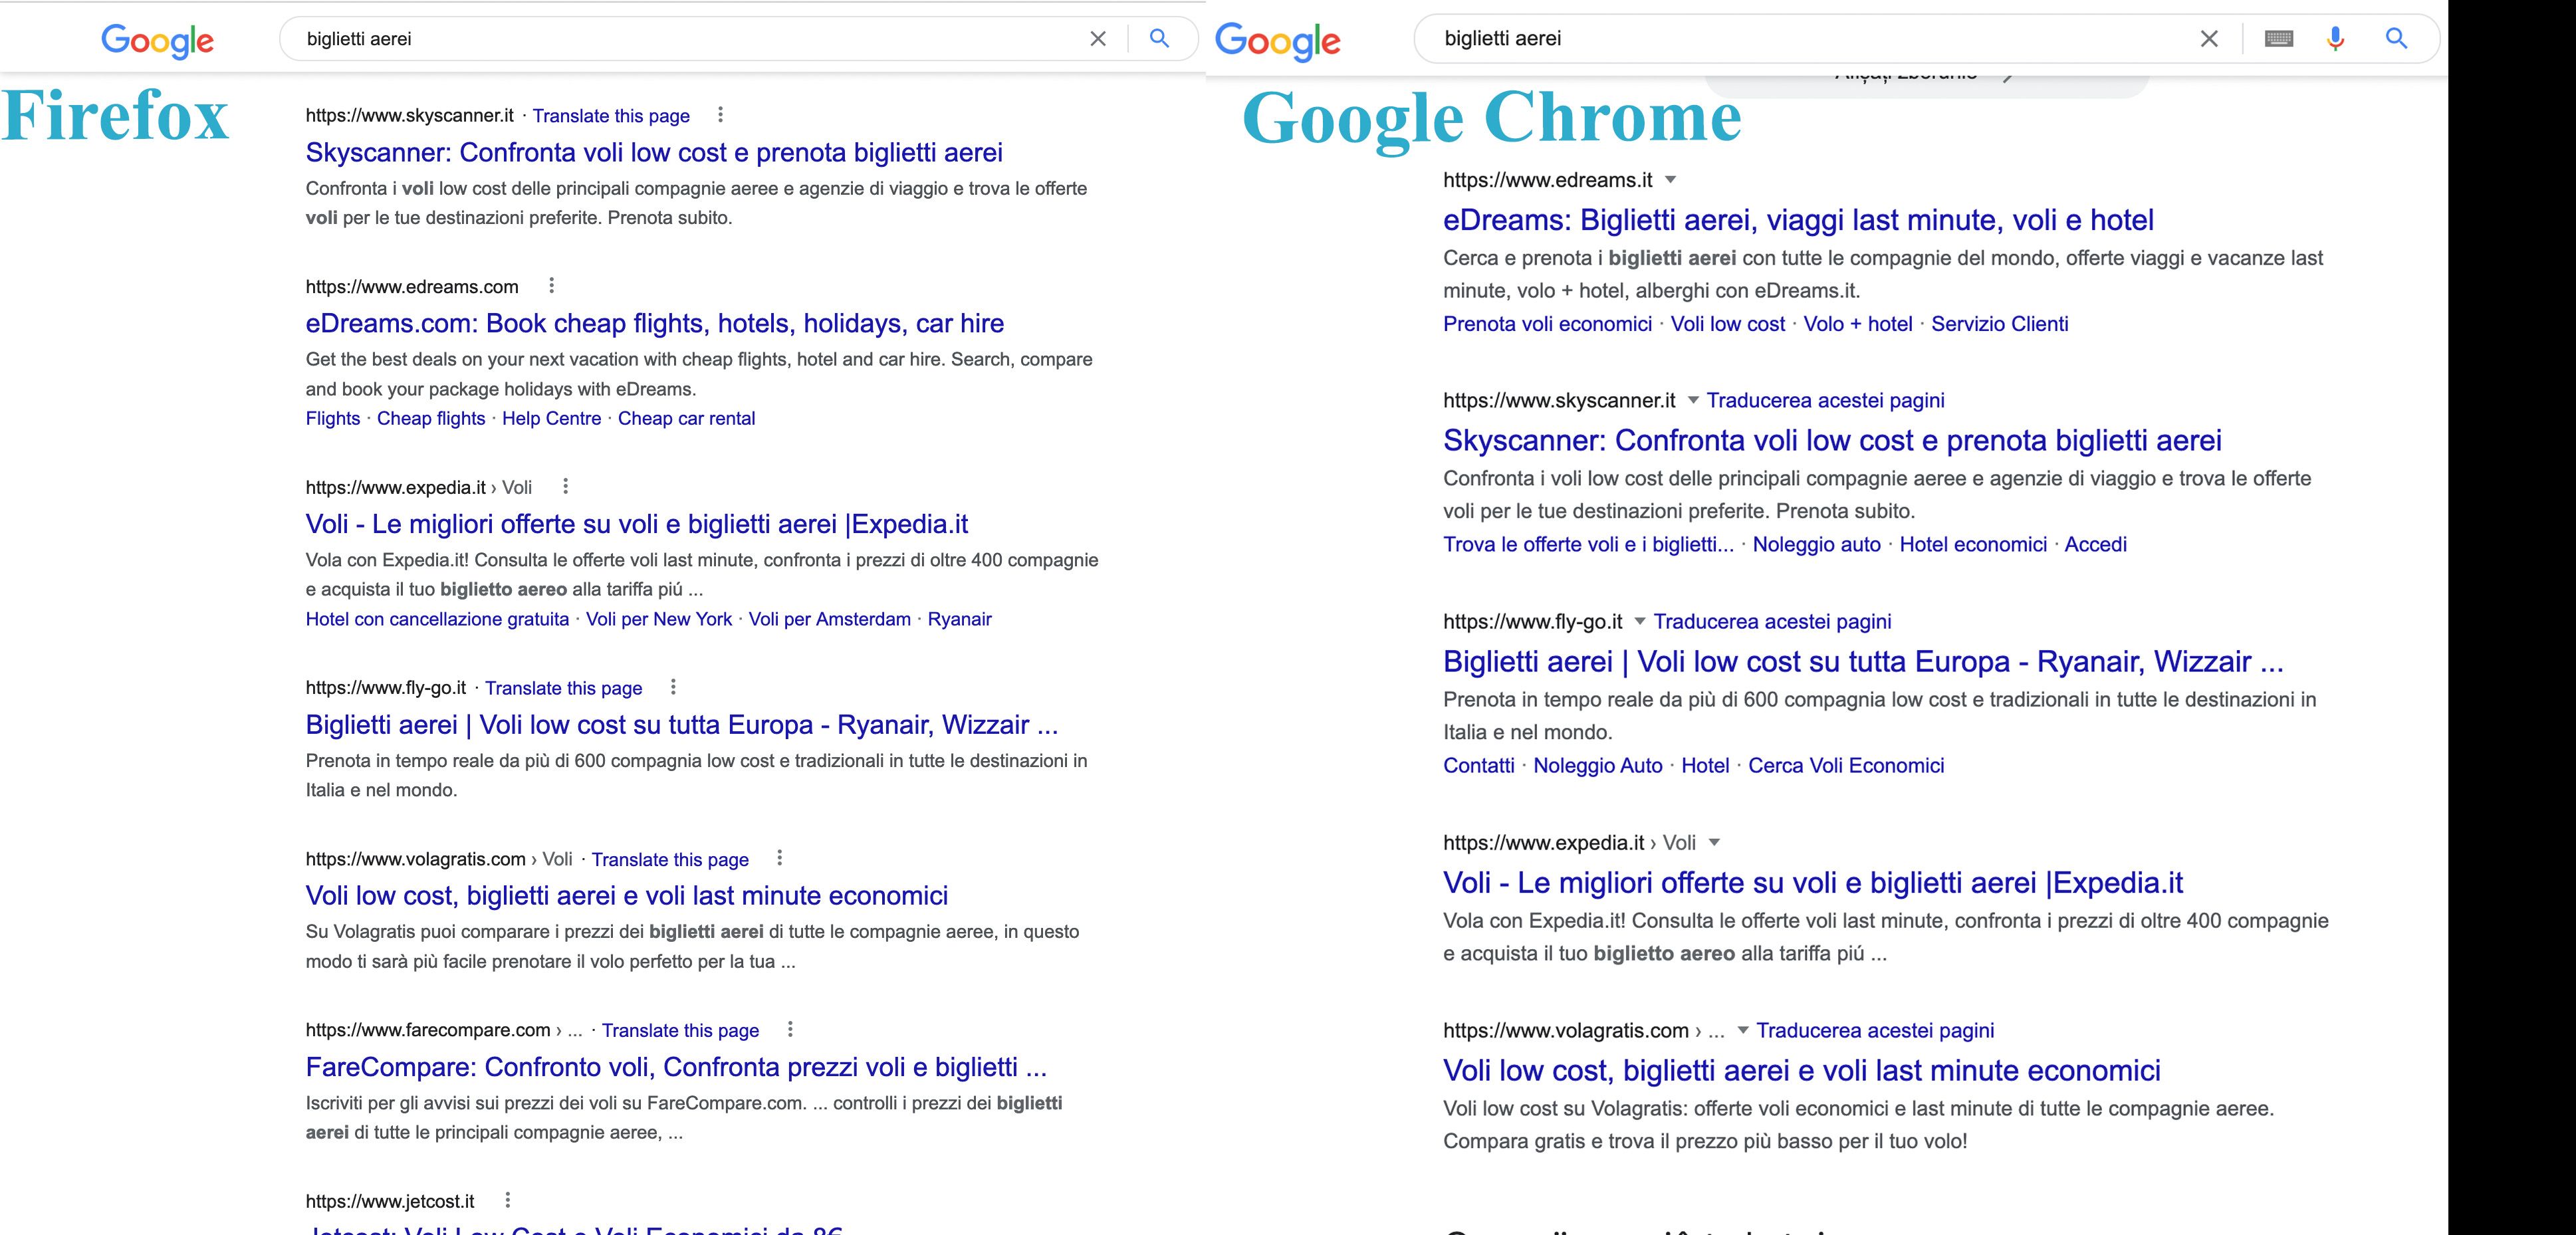Open Trova le offerte voli e i biglietti sitelink

1588,544
